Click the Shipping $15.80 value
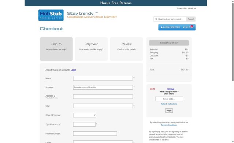This screenshot has width=234, height=143. click(185, 53)
